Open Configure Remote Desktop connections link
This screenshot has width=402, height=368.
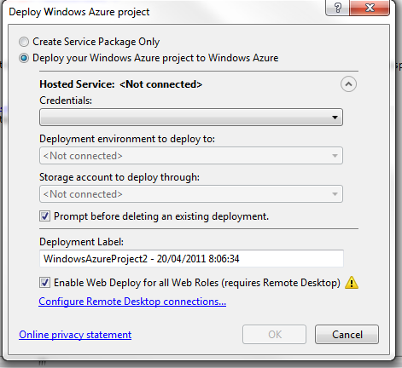pyautogui.click(x=132, y=302)
